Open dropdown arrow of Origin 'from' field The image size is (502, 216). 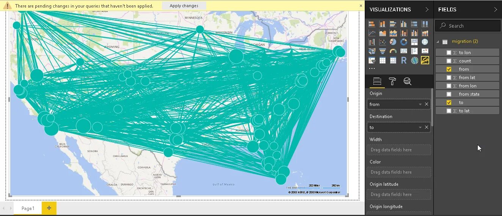click(420, 104)
